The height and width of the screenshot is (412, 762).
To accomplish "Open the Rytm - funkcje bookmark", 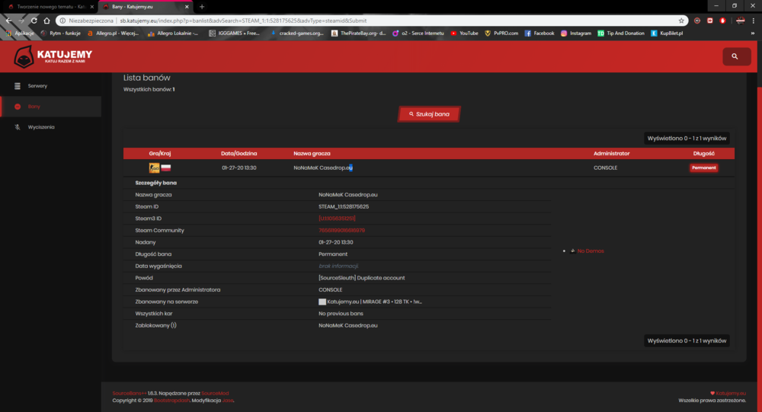I will (x=61, y=34).
